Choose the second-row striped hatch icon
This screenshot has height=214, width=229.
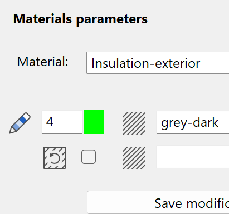[x=134, y=158]
